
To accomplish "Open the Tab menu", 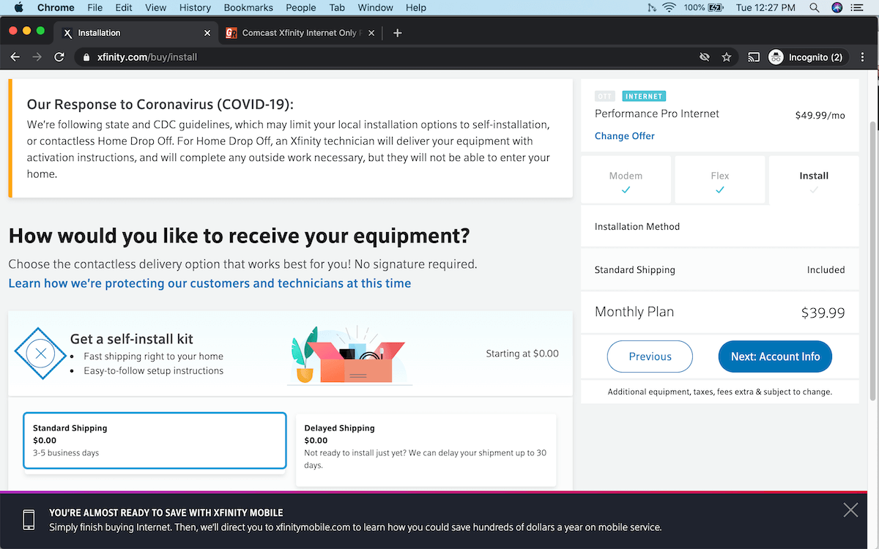I will pyautogui.click(x=337, y=7).
